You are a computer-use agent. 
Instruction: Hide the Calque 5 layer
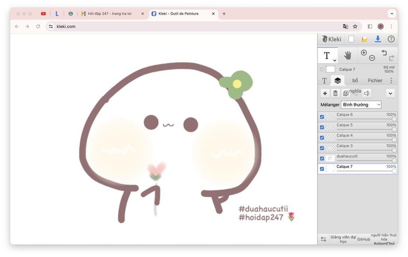[x=322, y=127]
